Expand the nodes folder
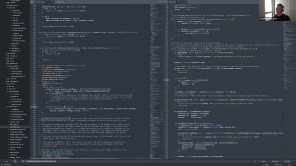Viewport: 296px width, 166px height. 6,61
